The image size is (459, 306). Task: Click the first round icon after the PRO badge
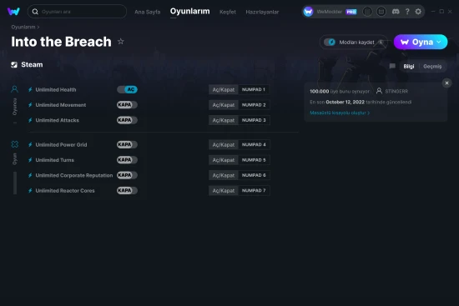tap(367, 12)
